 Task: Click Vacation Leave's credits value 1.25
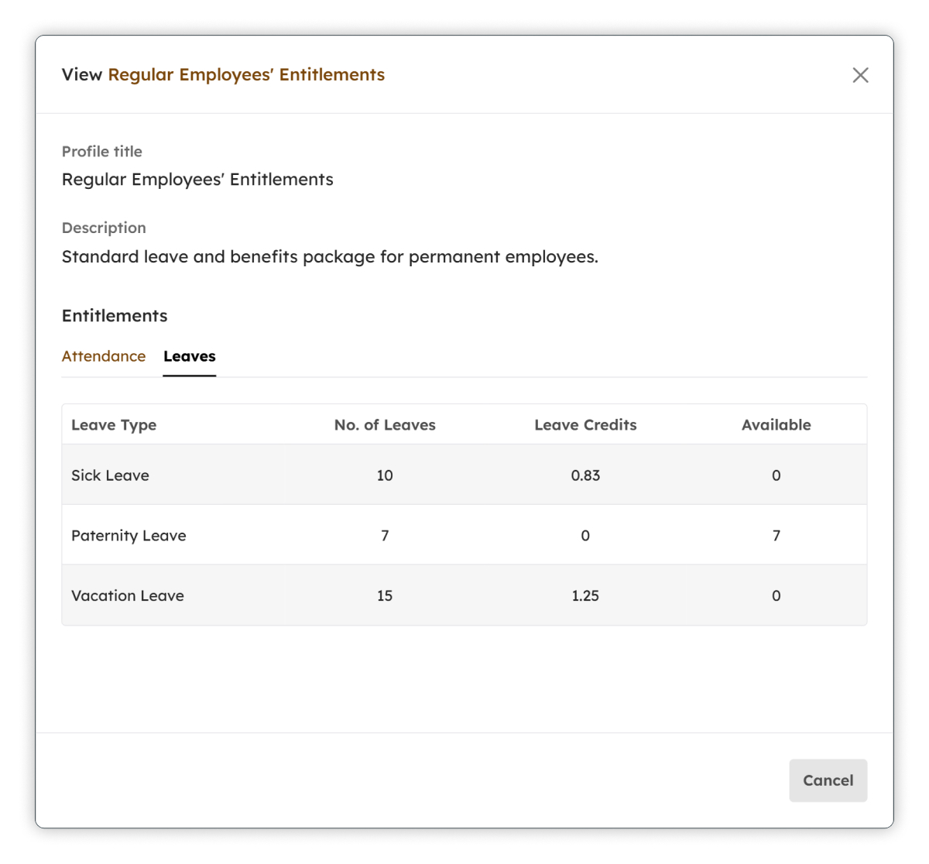coord(585,596)
